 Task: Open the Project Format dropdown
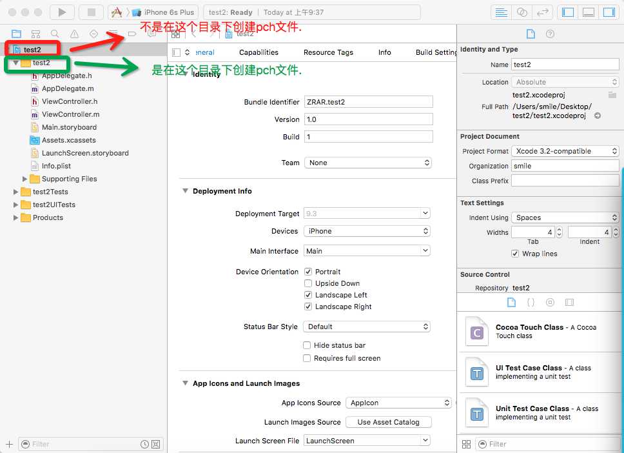(x=565, y=151)
